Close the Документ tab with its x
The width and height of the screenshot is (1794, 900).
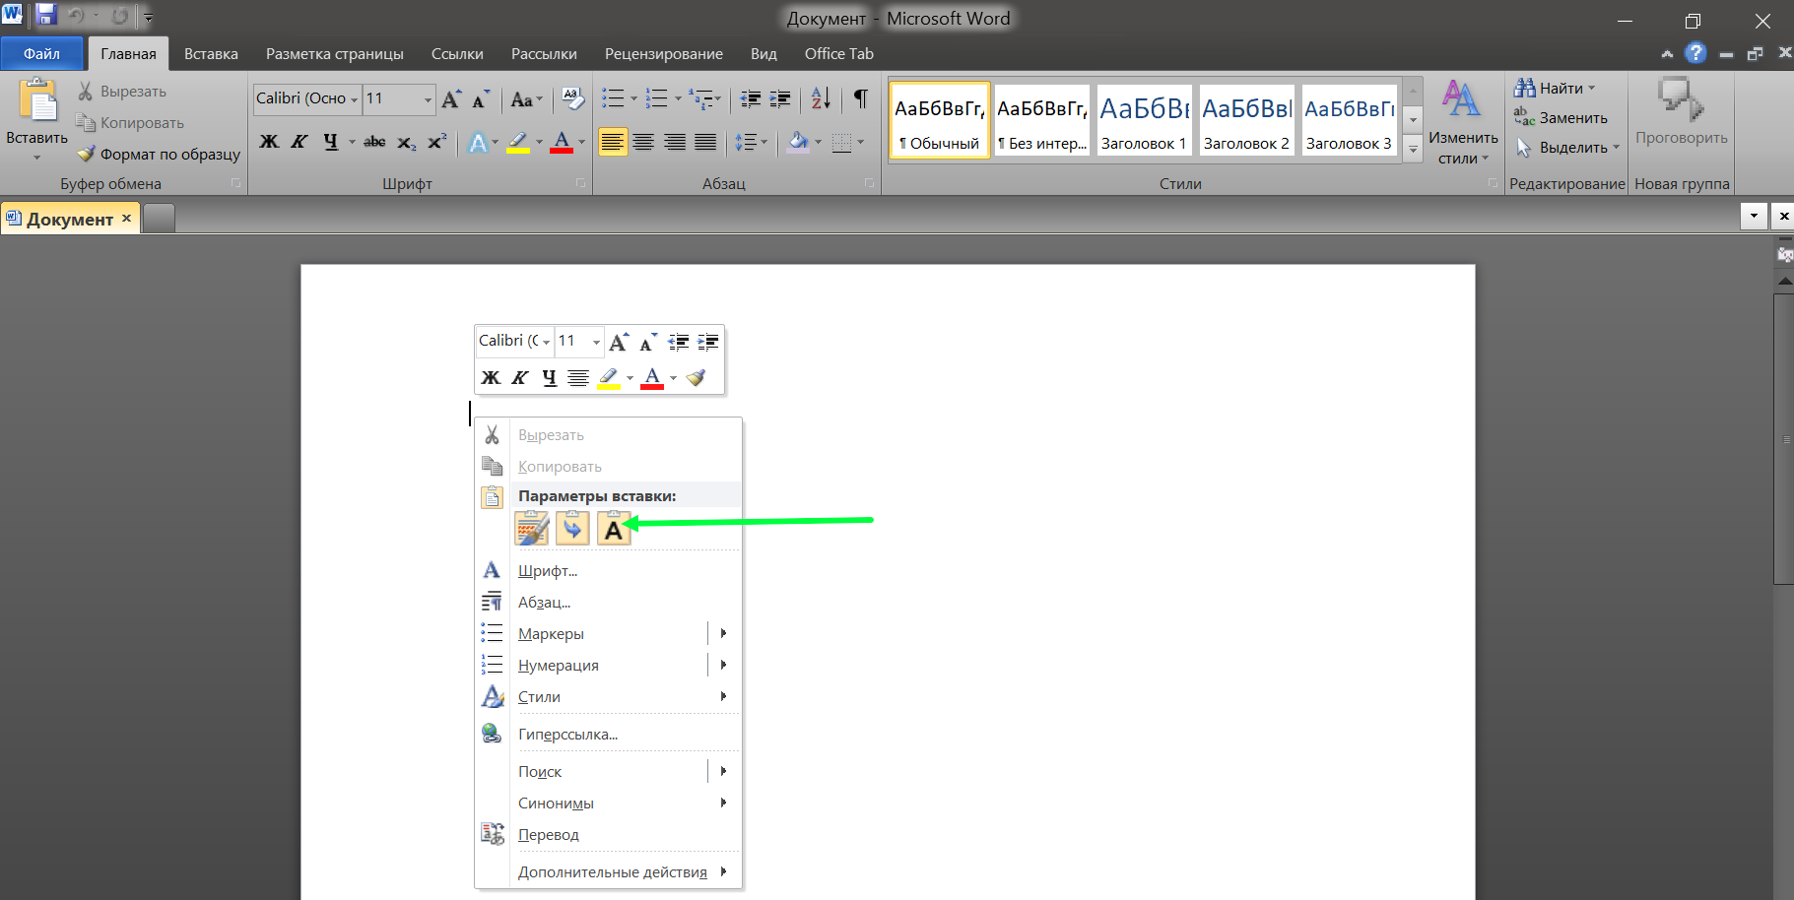pos(126,218)
